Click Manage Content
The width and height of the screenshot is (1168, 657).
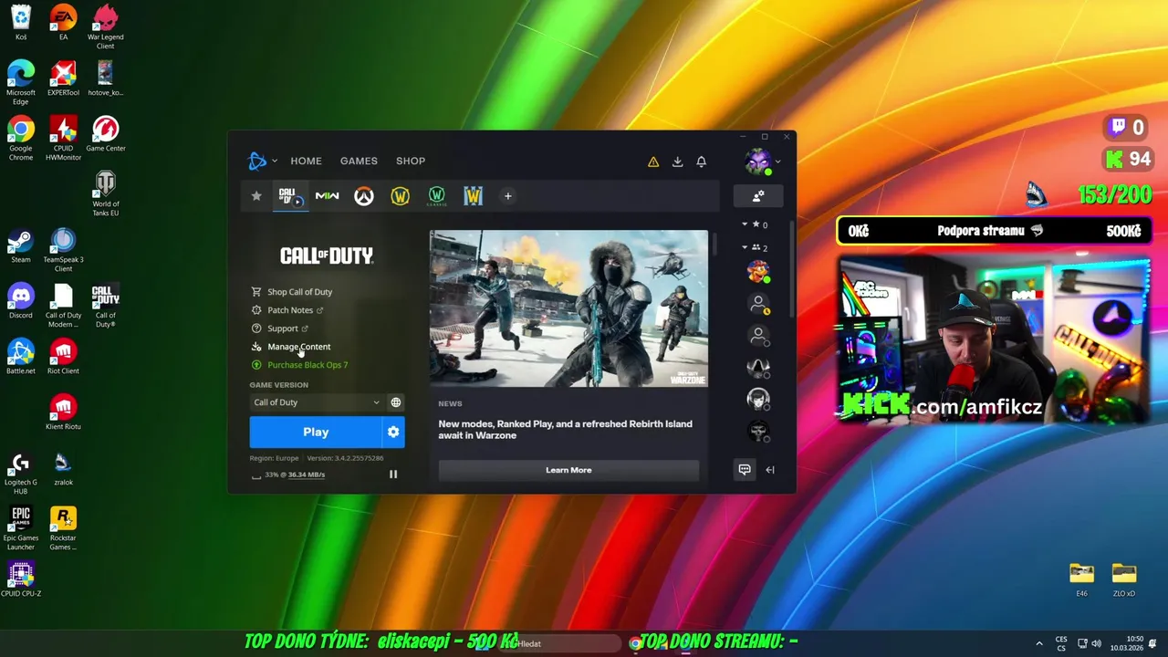tap(298, 347)
